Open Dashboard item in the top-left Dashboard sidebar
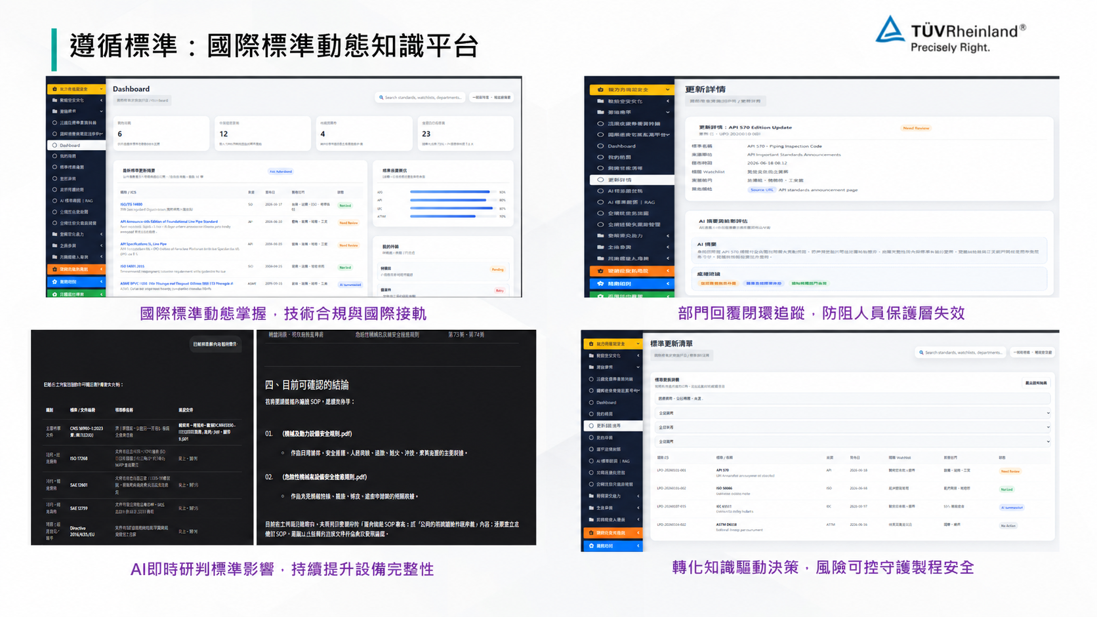 [x=76, y=146]
